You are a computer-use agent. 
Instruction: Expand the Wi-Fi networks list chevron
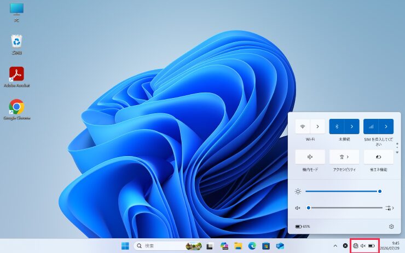click(x=317, y=127)
